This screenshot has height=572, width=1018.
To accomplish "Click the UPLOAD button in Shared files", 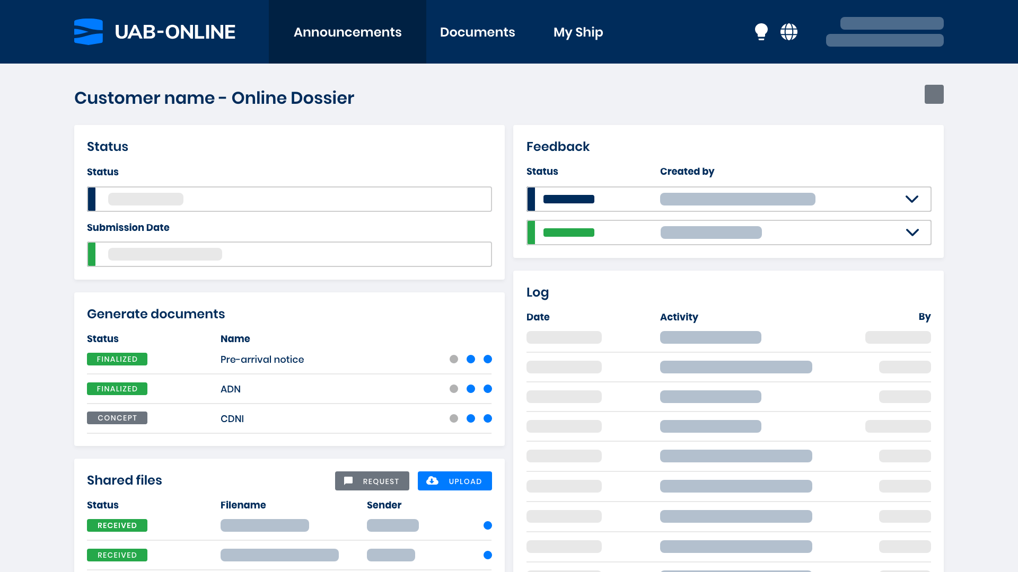I will pyautogui.click(x=454, y=480).
